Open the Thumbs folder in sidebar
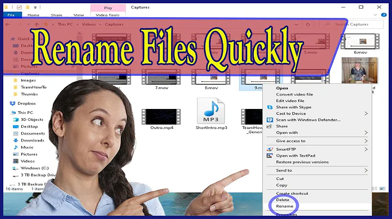Screen dimensions: 392x219 coord(29,94)
